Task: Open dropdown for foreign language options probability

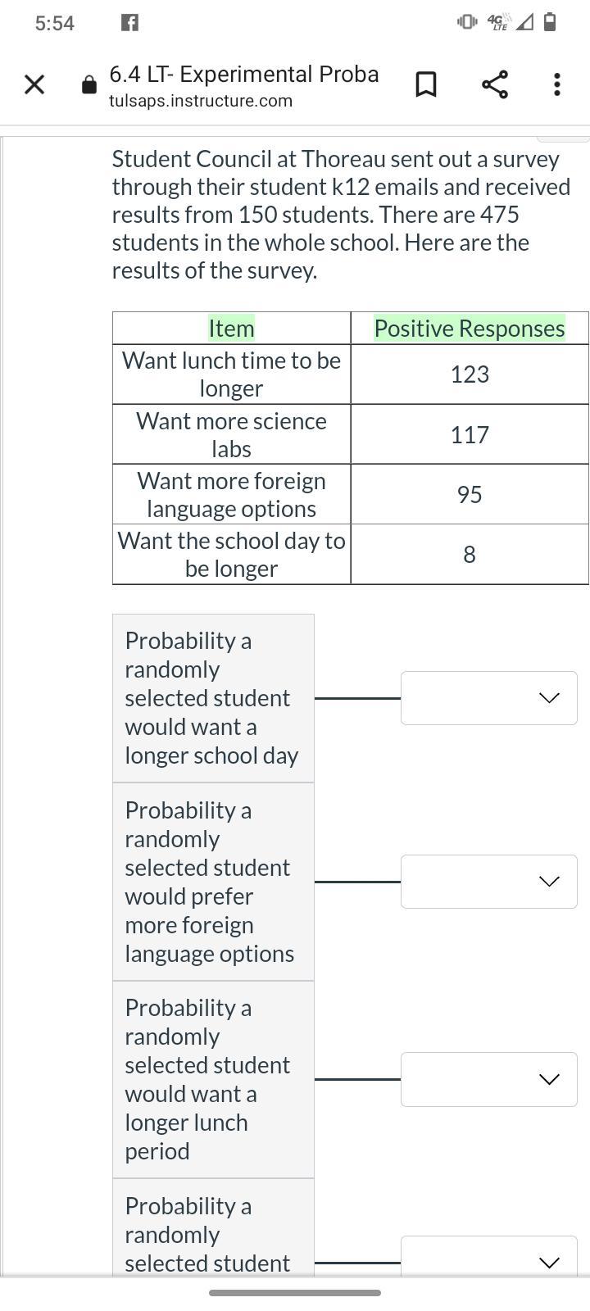Action: coord(488,882)
